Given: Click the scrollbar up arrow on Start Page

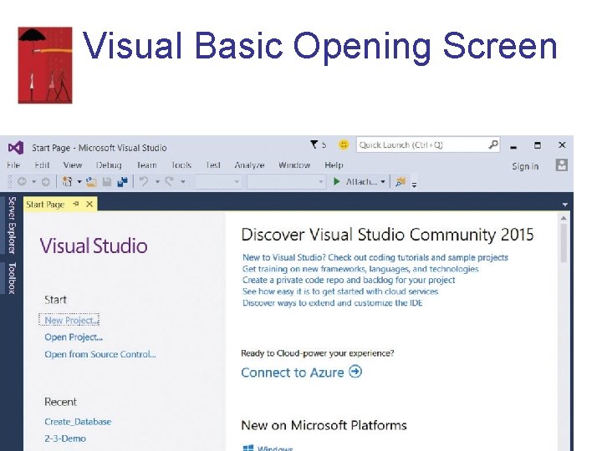Looking at the screenshot, I should (564, 218).
